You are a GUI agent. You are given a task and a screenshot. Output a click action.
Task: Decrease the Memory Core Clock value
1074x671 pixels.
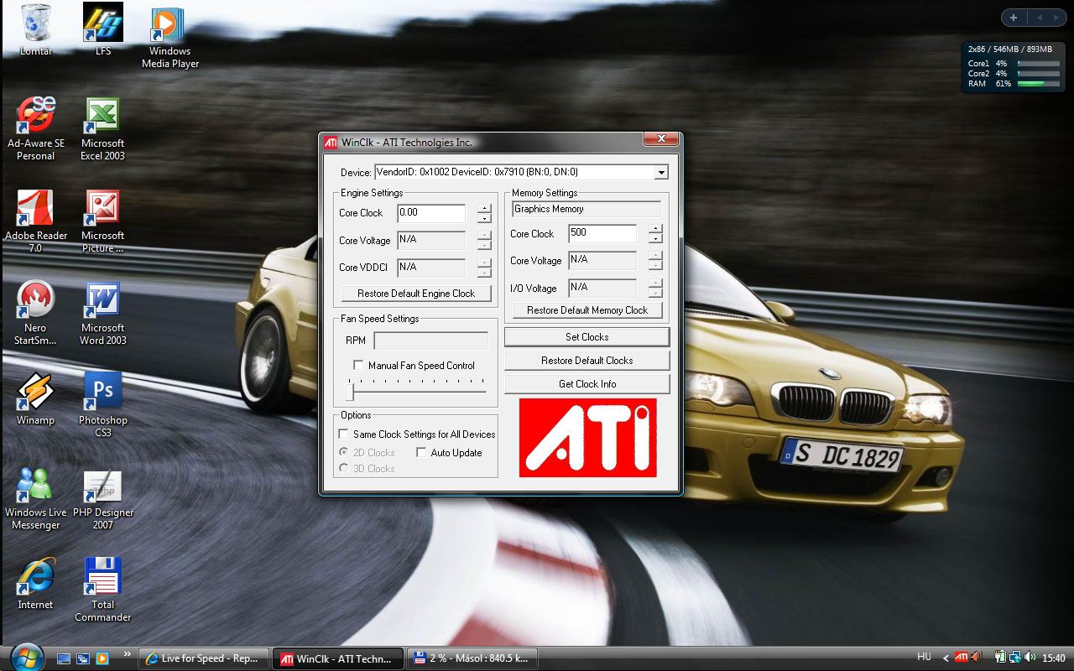pyautogui.click(x=655, y=238)
